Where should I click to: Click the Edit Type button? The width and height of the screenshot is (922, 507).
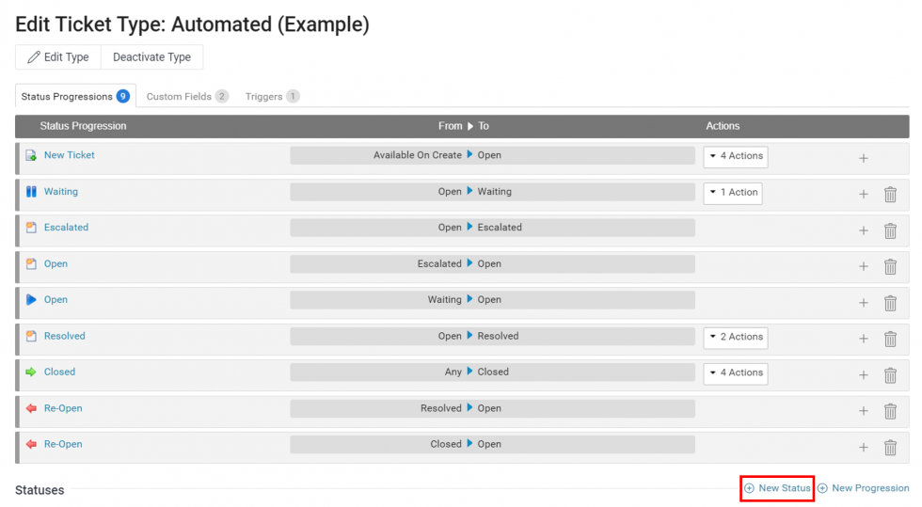click(x=58, y=57)
